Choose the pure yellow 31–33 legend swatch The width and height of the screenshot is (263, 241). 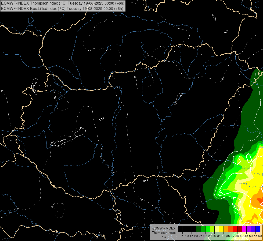click(x=221, y=229)
